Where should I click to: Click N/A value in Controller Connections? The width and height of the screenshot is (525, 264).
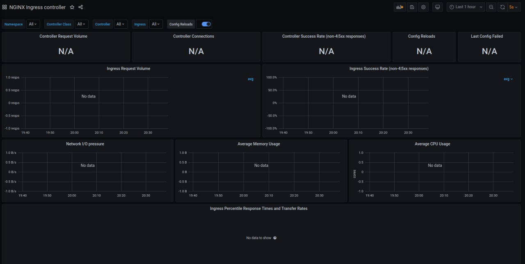click(x=196, y=51)
